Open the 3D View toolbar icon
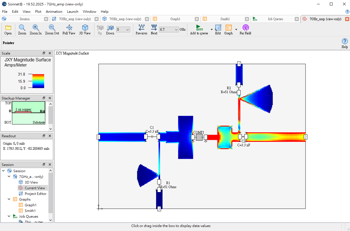This screenshot has width=350, height=231. (x=85, y=28)
